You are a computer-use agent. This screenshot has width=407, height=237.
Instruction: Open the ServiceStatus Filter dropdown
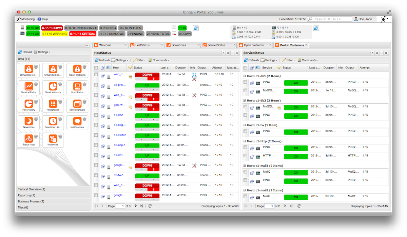tap(288, 60)
